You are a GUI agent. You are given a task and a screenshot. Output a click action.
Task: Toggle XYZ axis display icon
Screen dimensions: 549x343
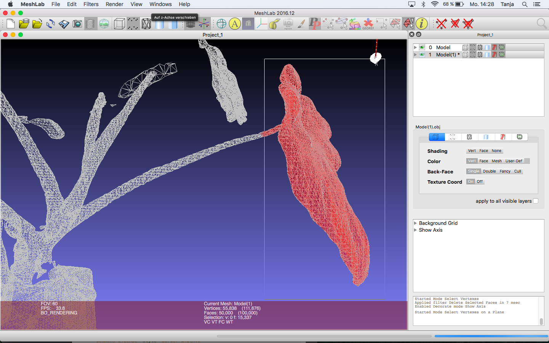(x=204, y=24)
